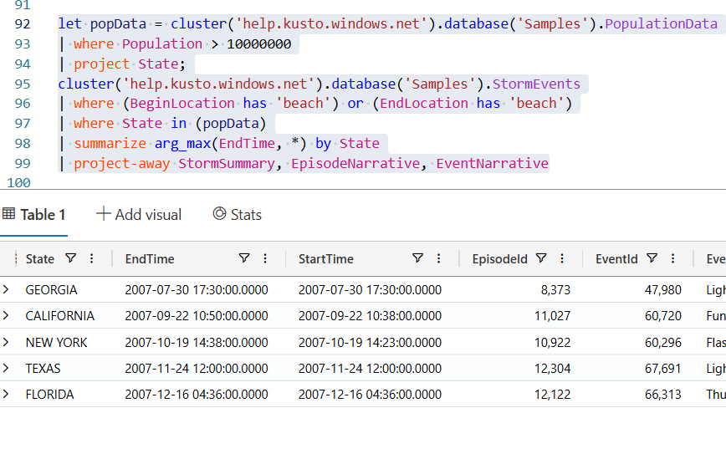The width and height of the screenshot is (726, 454).
Task: Open the Stats tab
Action: [238, 215]
